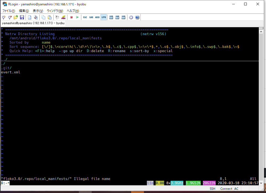Click the Connect status bar pane
Image resolution: width=266 pixels, height=193 pixels.
tap(226, 188)
